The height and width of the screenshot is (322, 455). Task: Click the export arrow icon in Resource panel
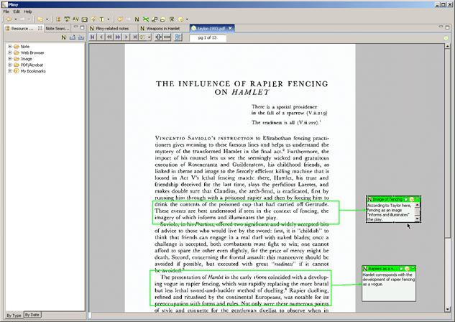73,37
